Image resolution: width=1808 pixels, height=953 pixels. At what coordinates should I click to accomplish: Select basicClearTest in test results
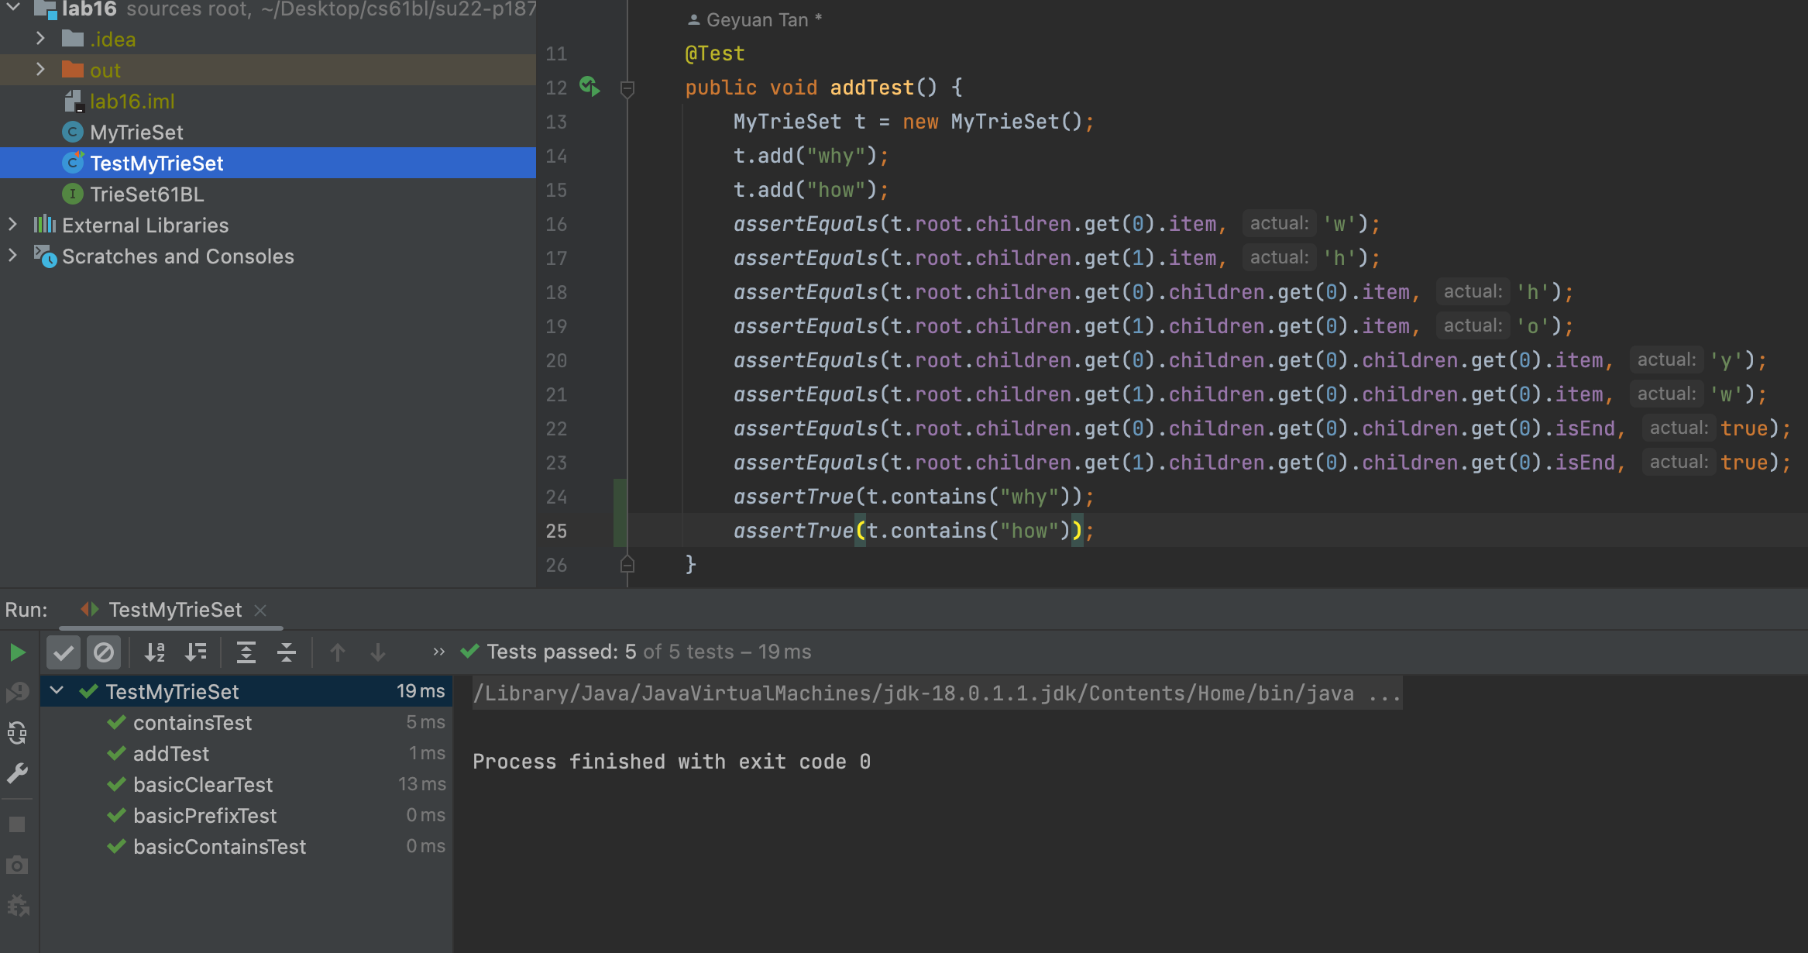click(203, 784)
